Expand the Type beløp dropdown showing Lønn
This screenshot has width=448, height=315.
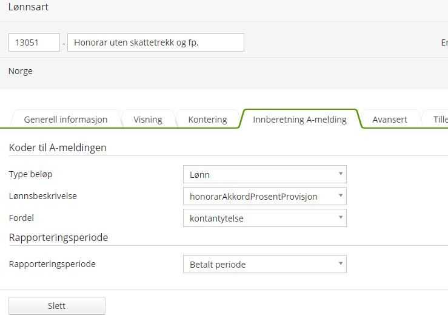pos(265,174)
